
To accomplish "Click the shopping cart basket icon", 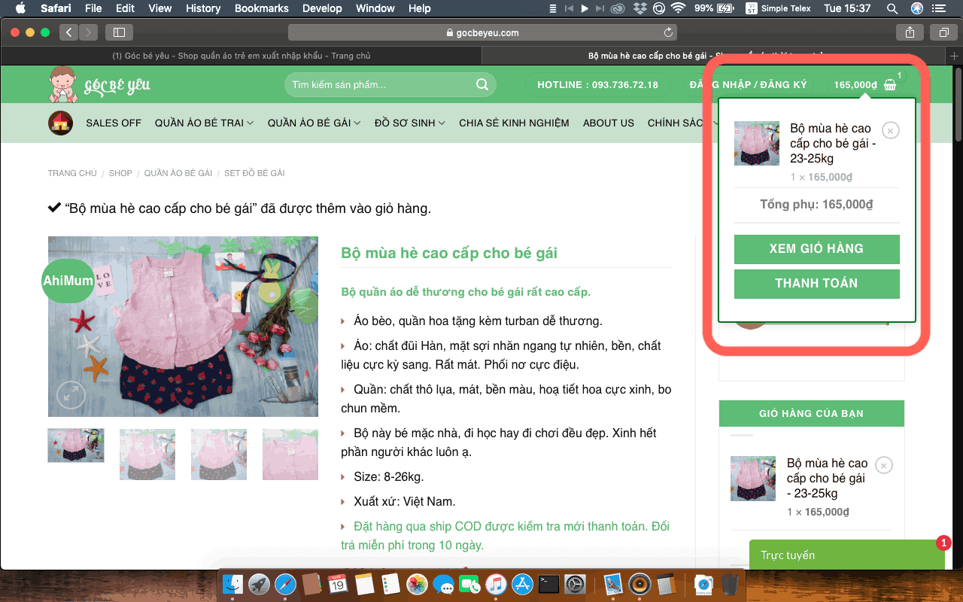I will coord(890,85).
